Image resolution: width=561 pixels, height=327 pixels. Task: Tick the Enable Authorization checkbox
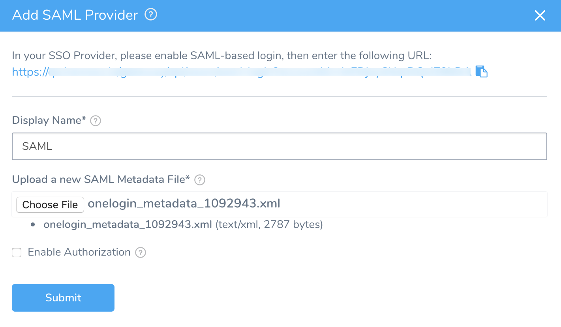point(17,252)
